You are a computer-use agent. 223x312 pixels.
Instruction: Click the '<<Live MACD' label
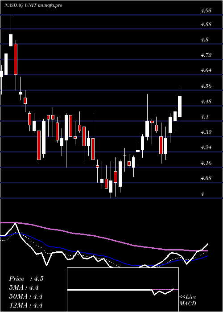188,300
